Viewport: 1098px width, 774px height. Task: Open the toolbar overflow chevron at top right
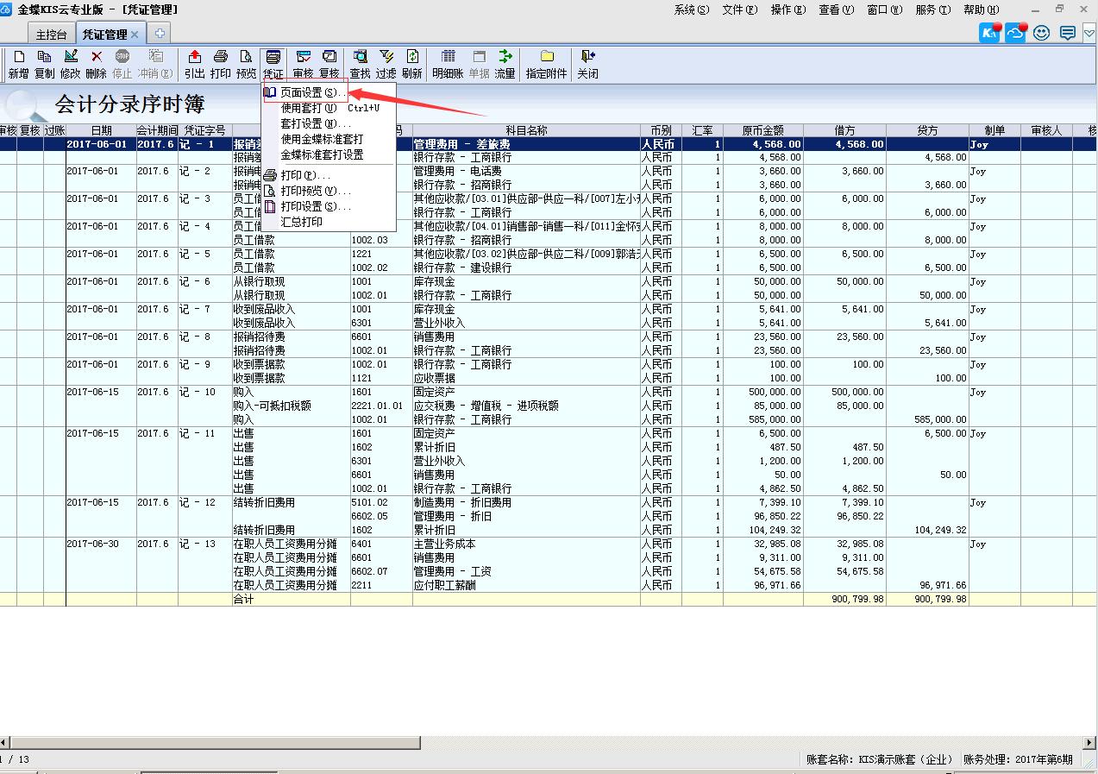click(x=1089, y=31)
